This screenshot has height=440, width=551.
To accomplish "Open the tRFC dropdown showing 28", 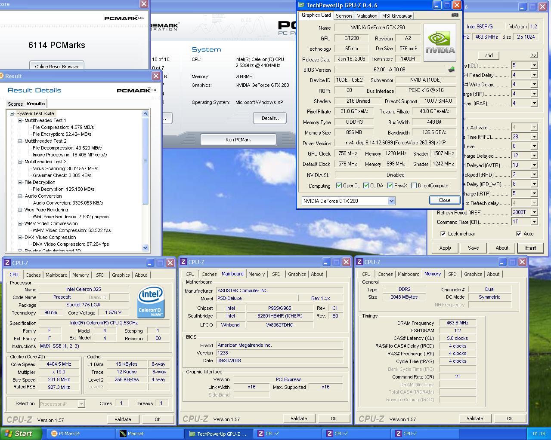I will tap(534, 137).
